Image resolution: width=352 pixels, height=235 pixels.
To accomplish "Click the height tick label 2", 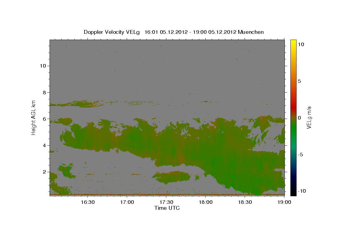I will (45, 172).
